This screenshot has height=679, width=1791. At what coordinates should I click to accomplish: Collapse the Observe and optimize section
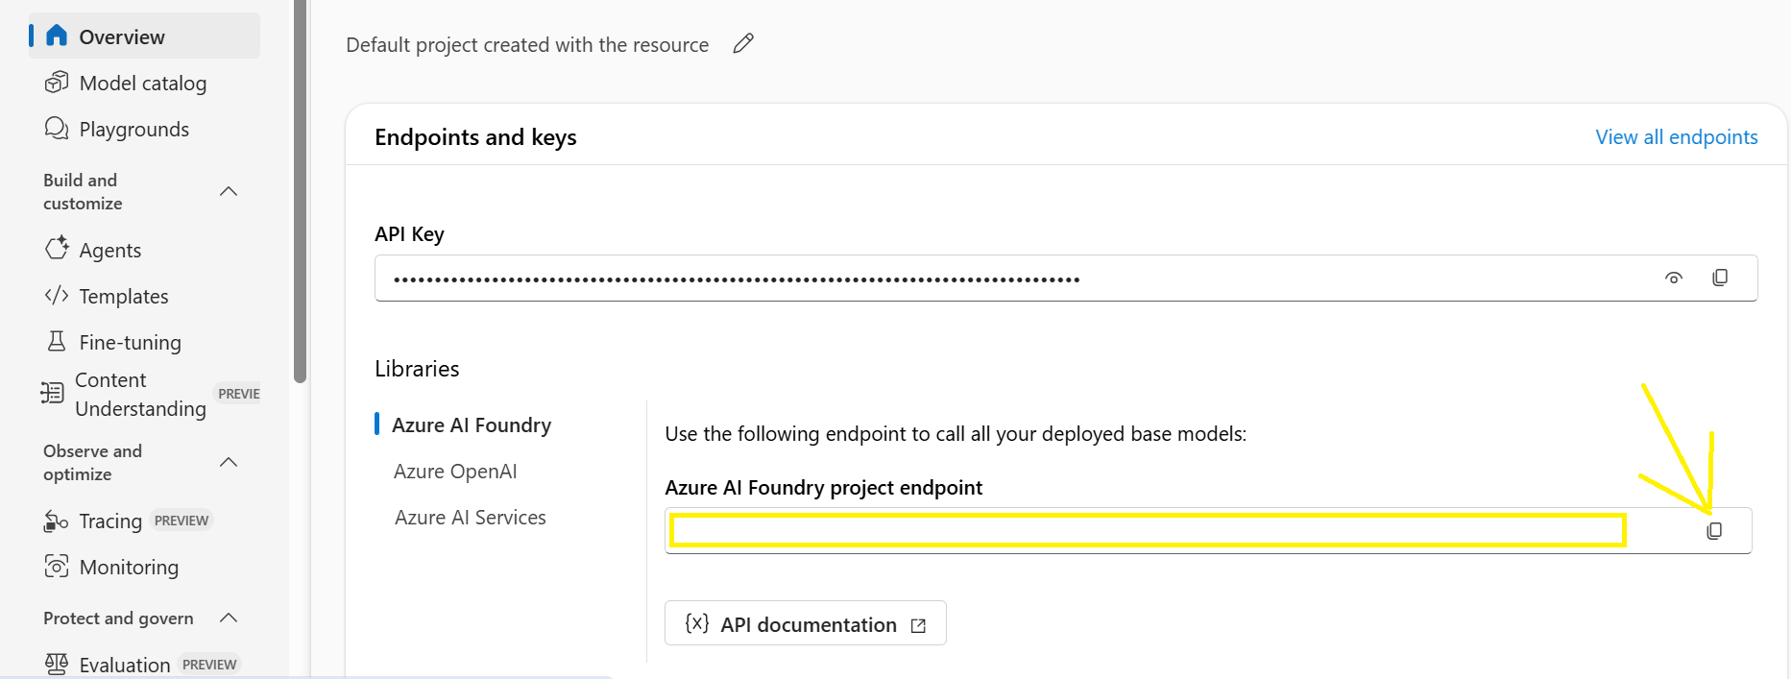coord(229,462)
